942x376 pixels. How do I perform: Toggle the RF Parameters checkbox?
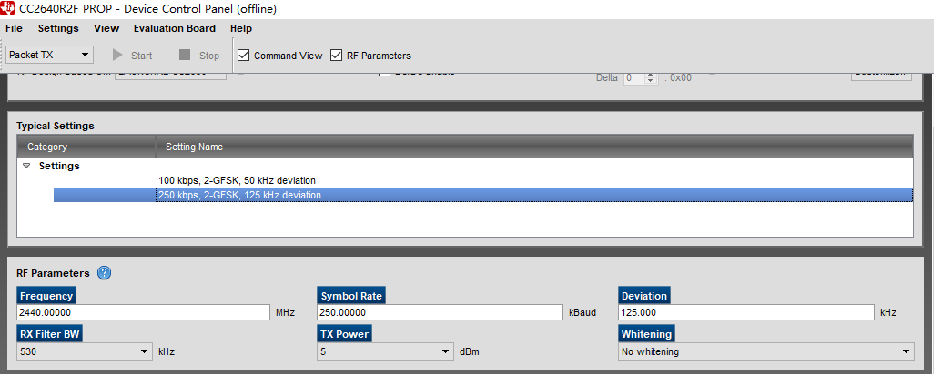coord(336,56)
